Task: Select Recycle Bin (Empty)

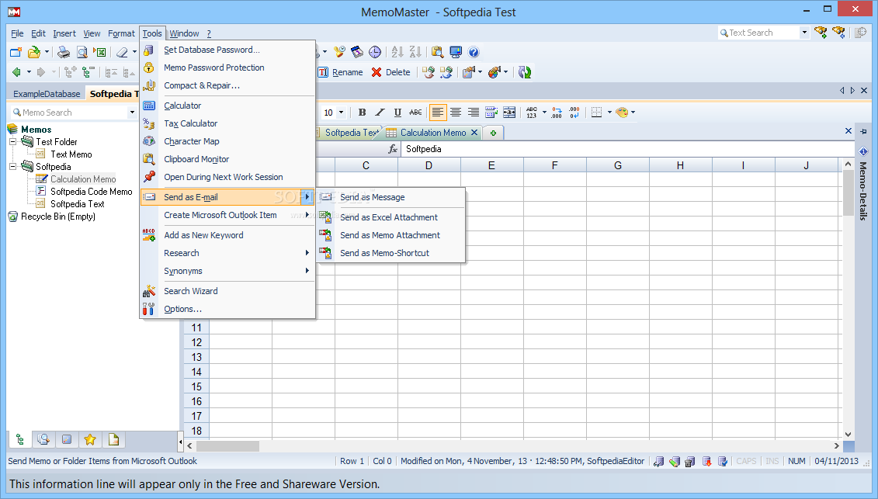Action: tap(57, 217)
